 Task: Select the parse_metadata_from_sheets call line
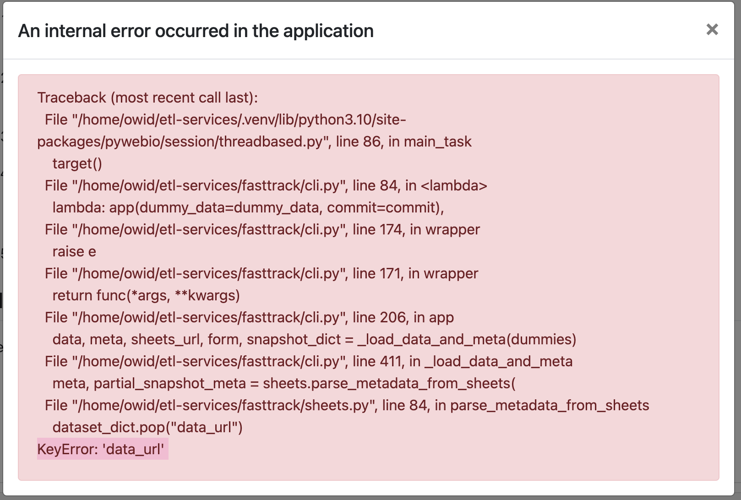coord(284,383)
